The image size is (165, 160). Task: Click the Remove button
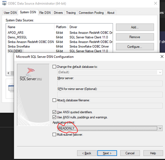(x=135, y=37)
